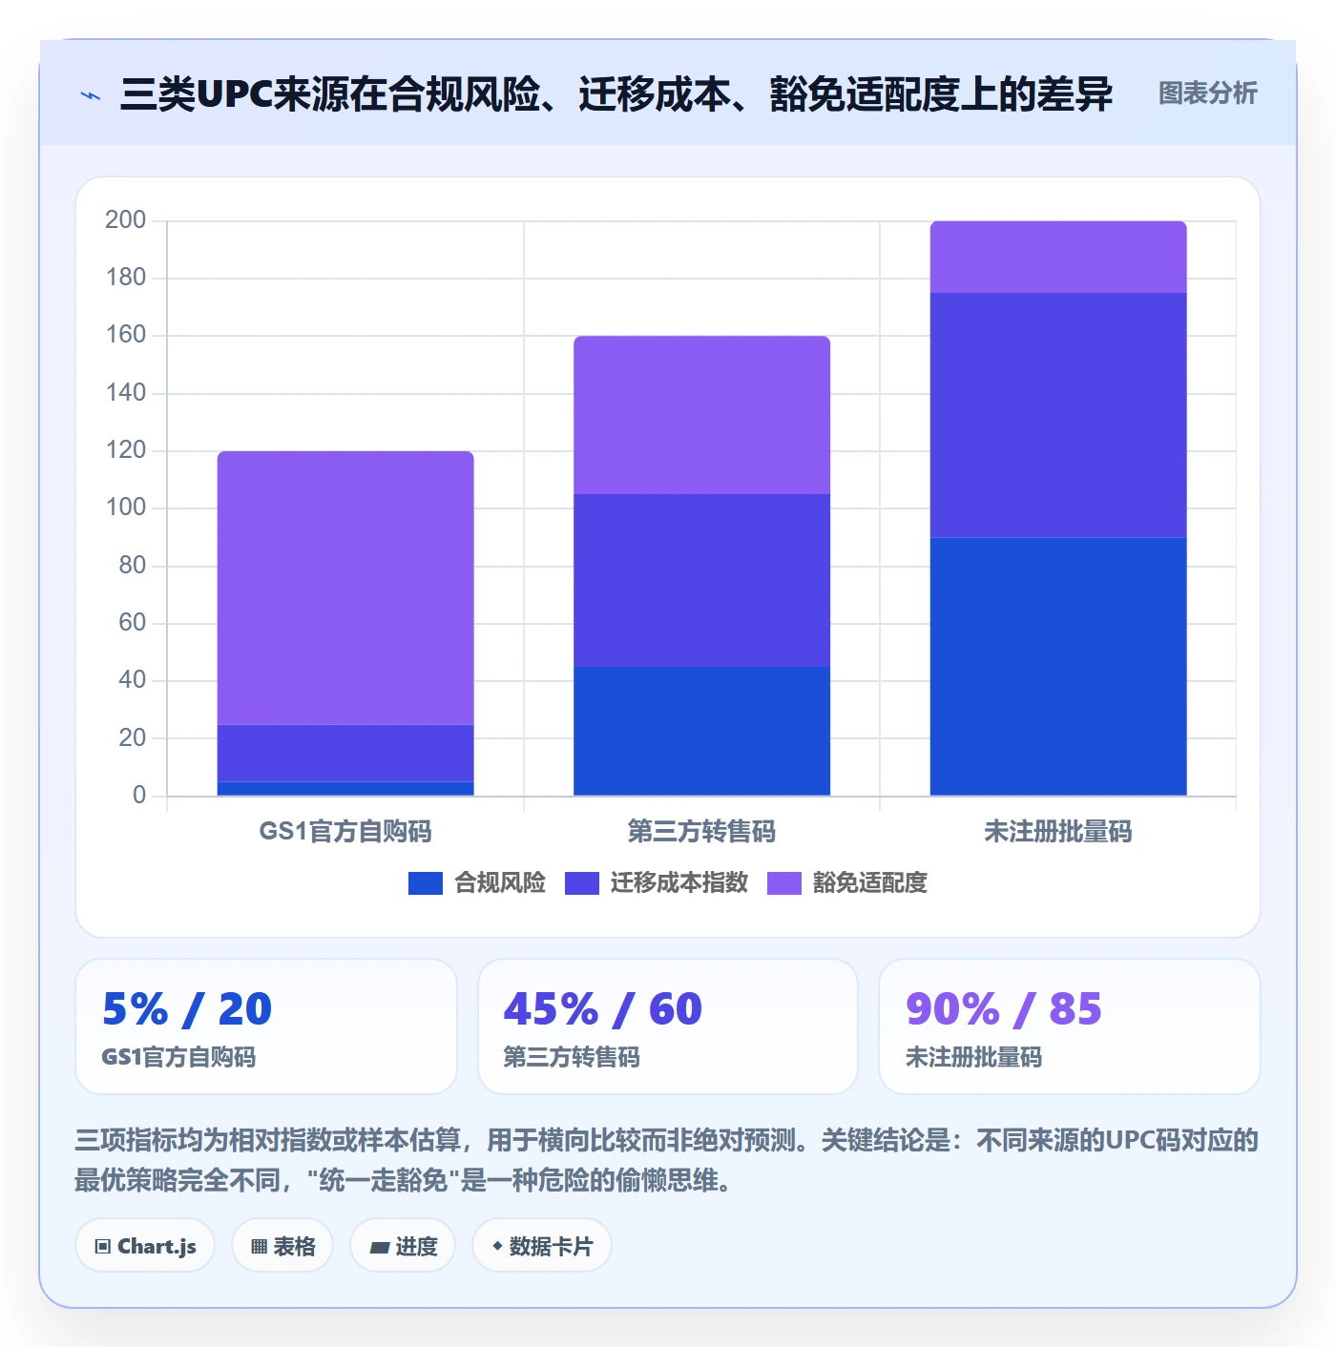Click the purple 豁免适配度 legend color box

(x=784, y=883)
